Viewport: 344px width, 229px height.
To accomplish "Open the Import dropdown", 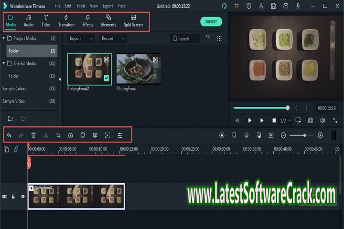I will coord(81,39).
